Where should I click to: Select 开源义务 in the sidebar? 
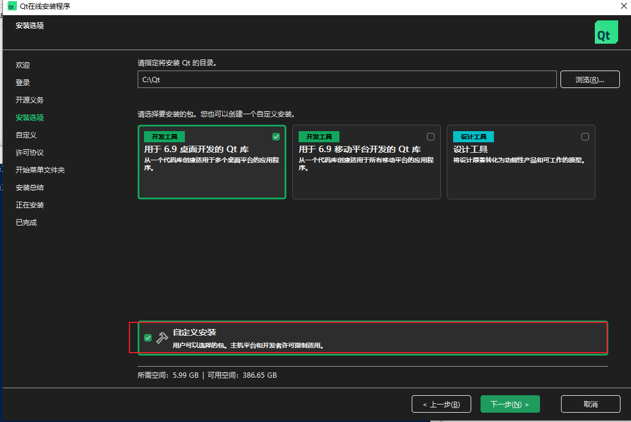(30, 100)
